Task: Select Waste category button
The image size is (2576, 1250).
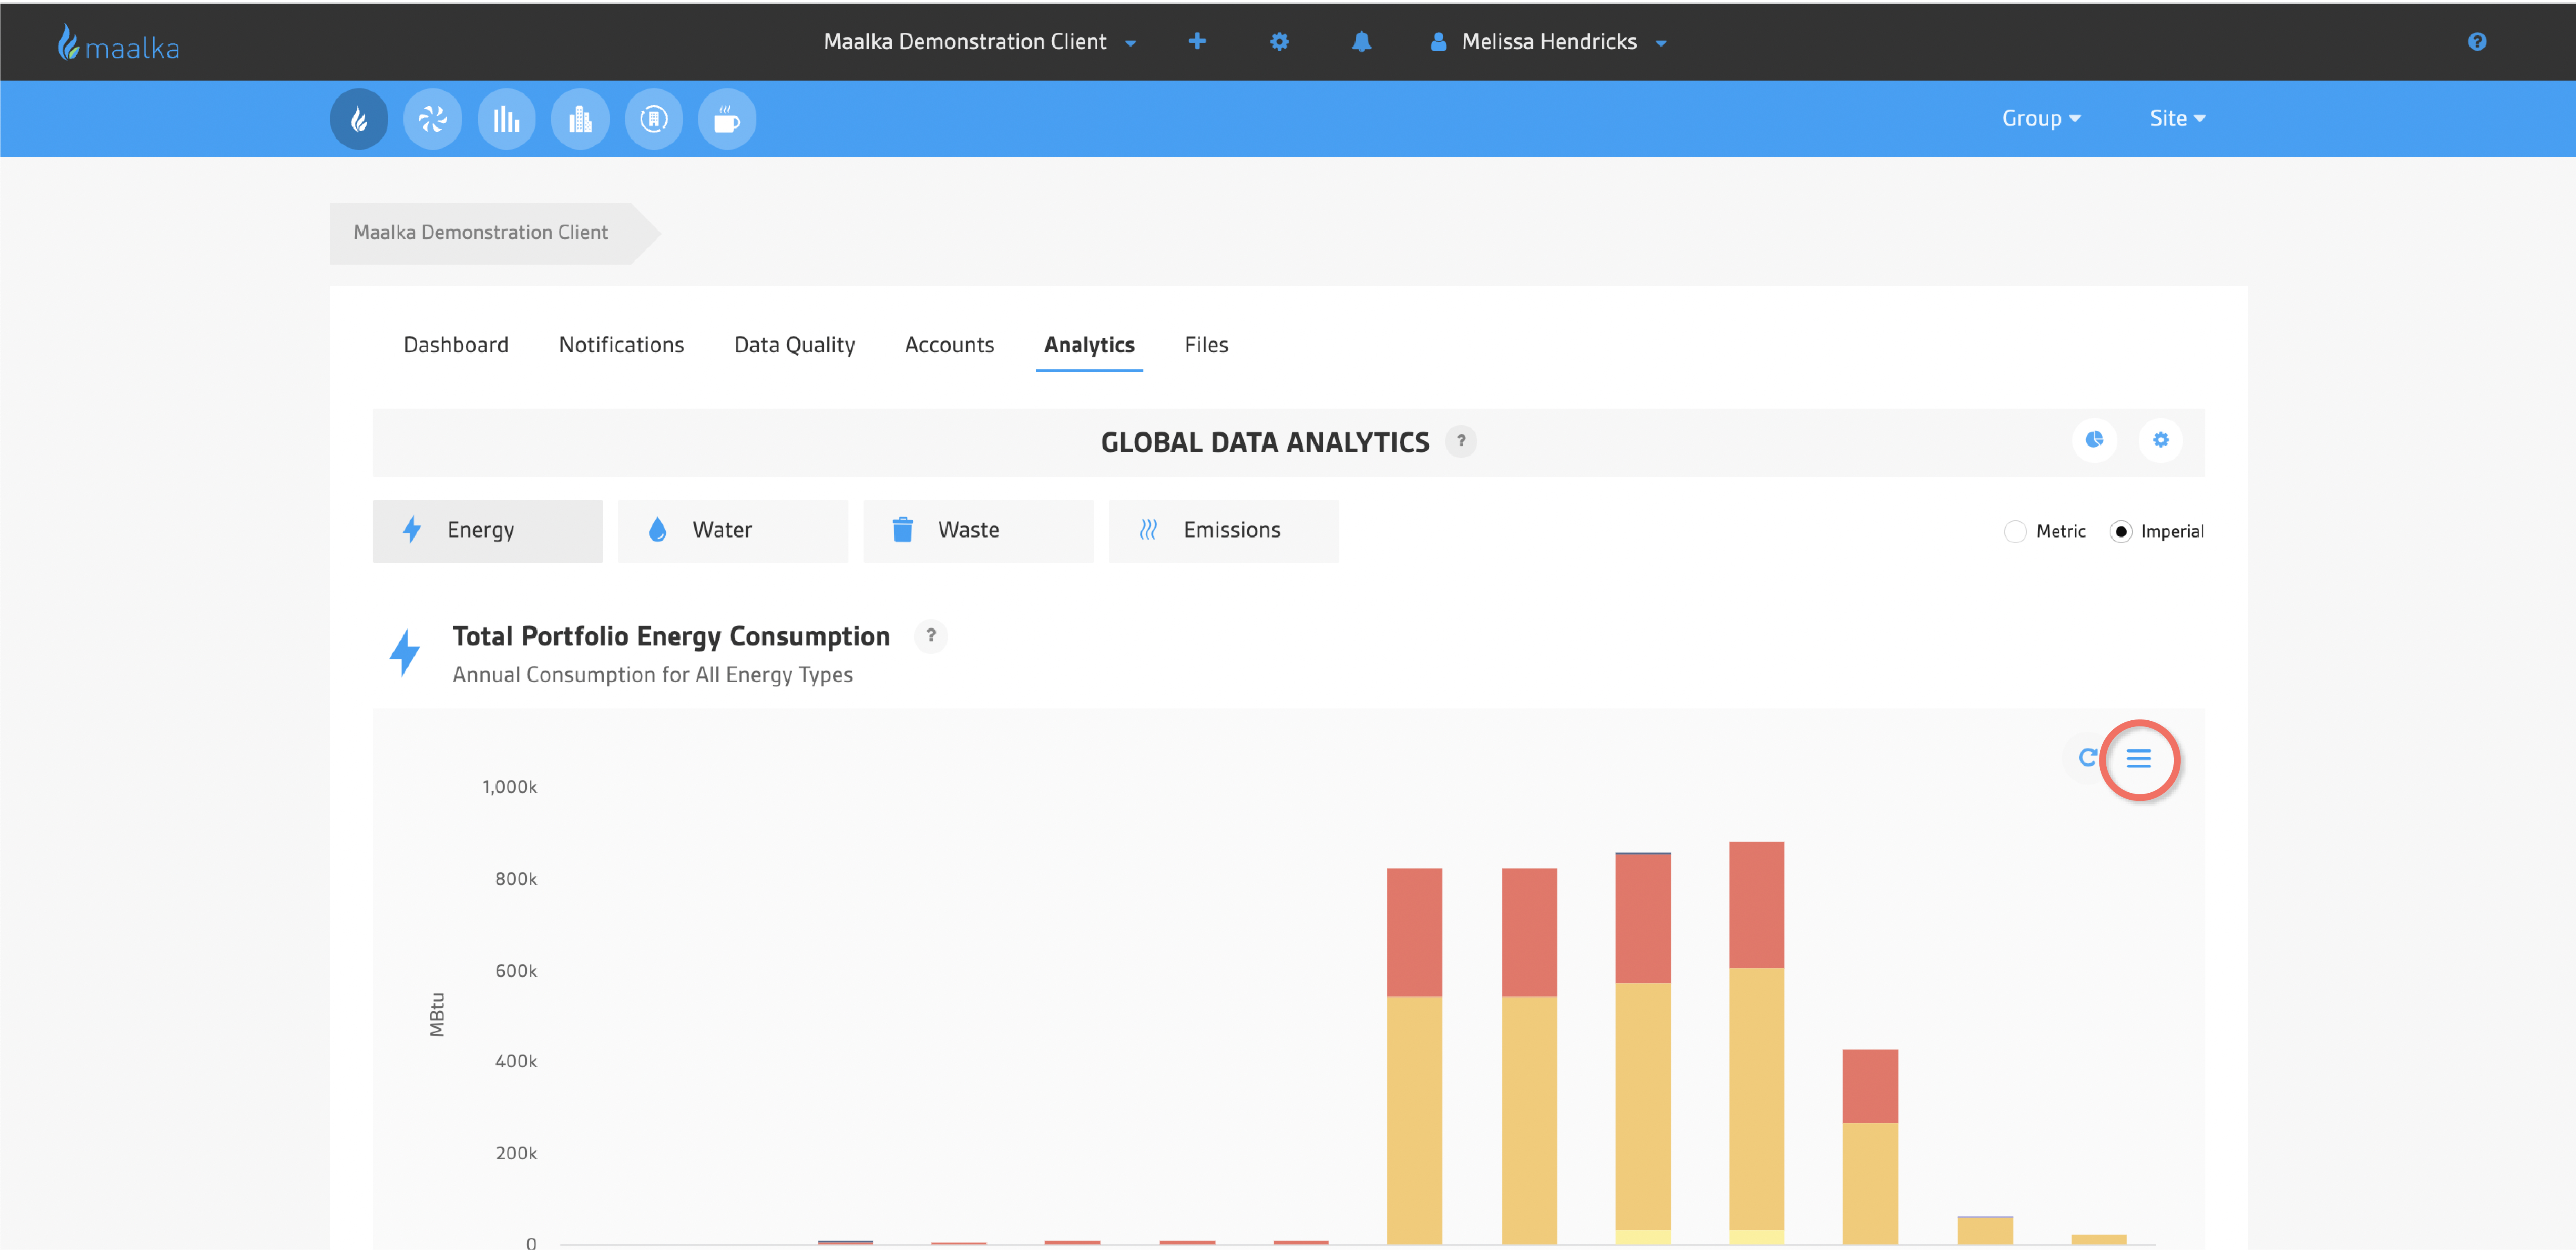Action: 979,530
